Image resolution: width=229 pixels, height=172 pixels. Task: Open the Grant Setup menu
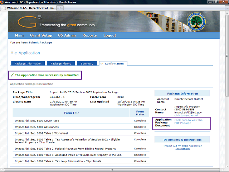pos(41,35)
